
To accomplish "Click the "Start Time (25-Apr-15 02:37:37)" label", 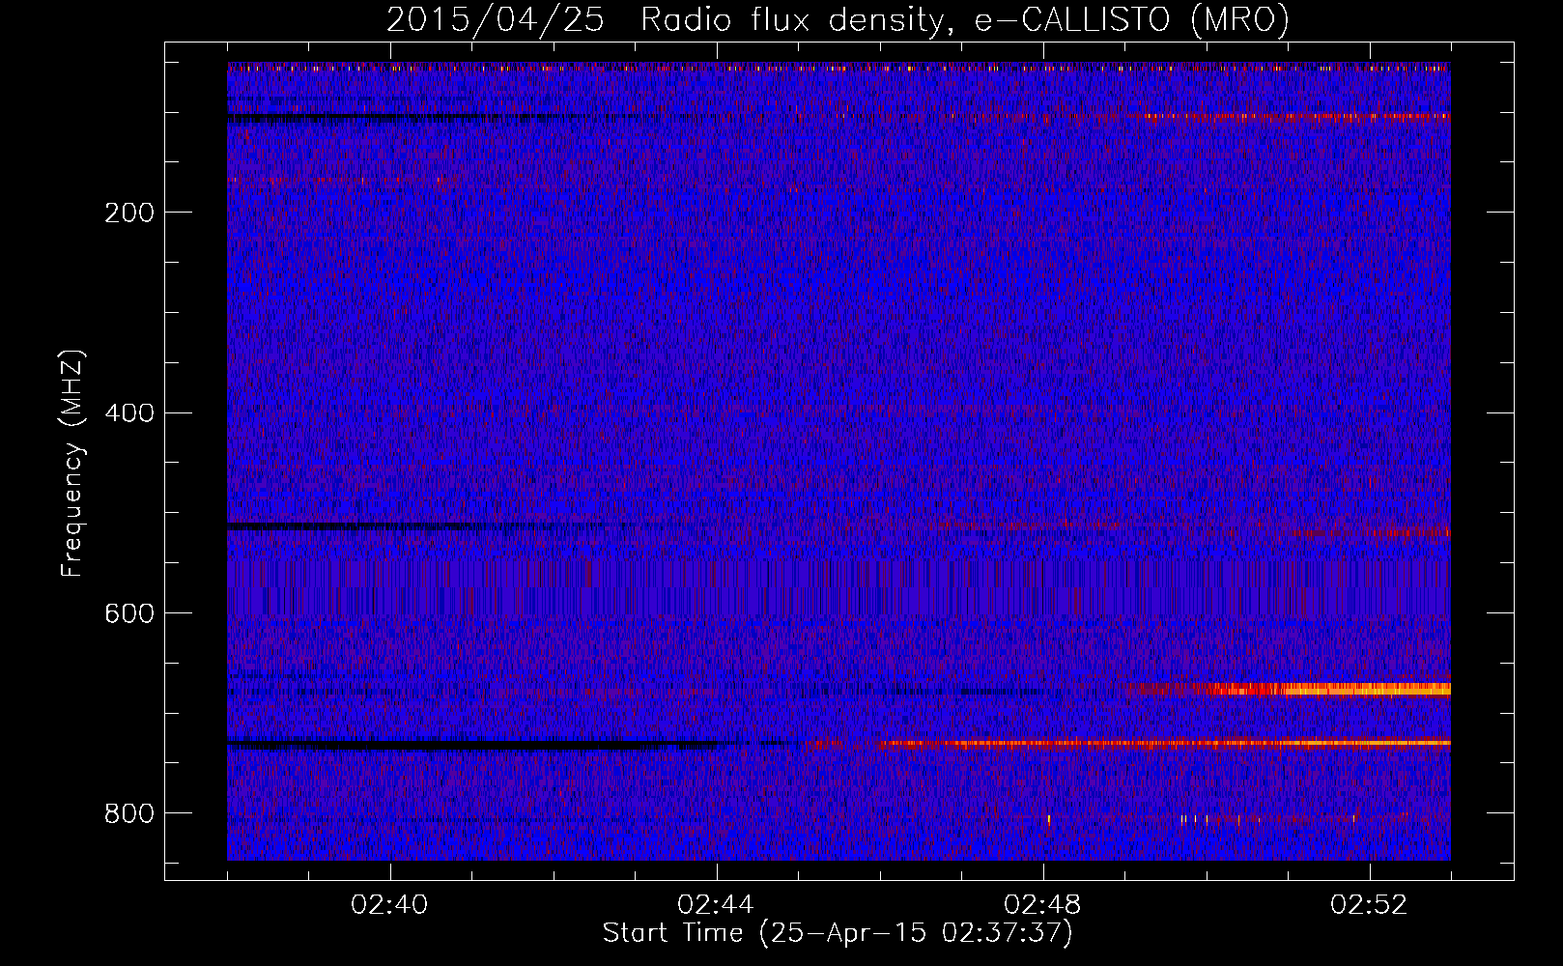I will pyautogui.click(x=838, y=933).
